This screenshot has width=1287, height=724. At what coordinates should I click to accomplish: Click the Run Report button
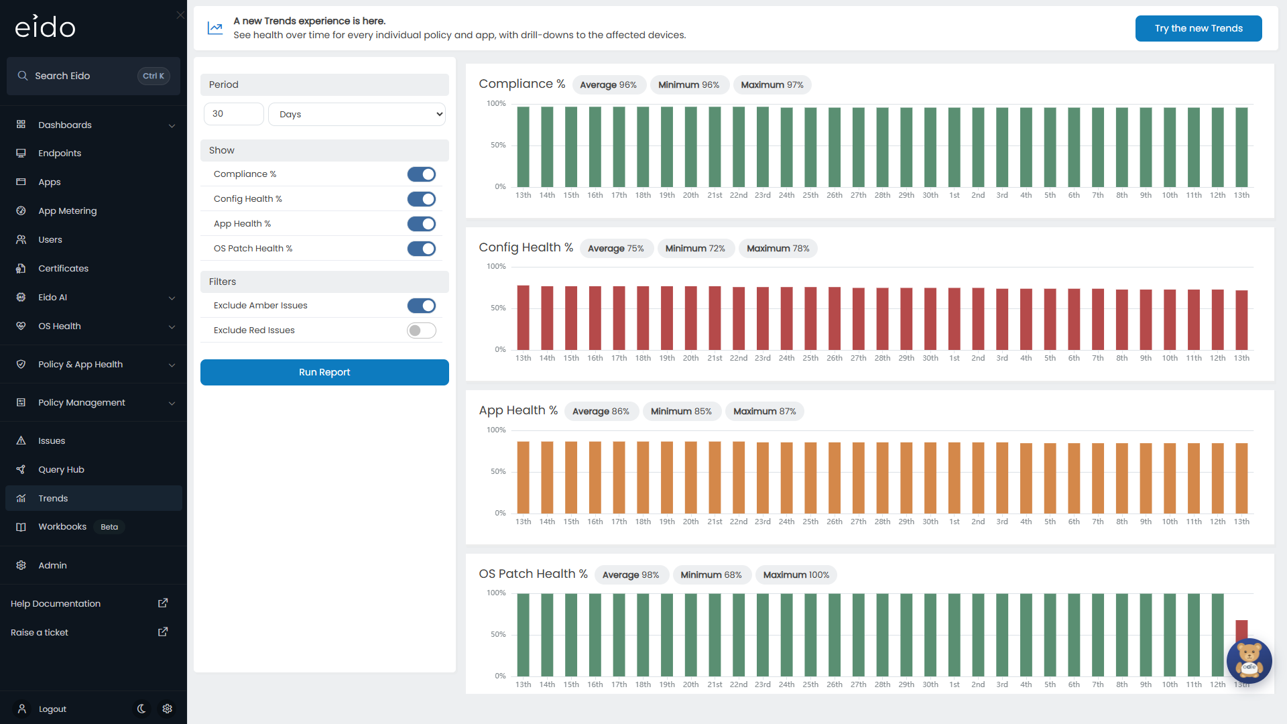(324, 373)
